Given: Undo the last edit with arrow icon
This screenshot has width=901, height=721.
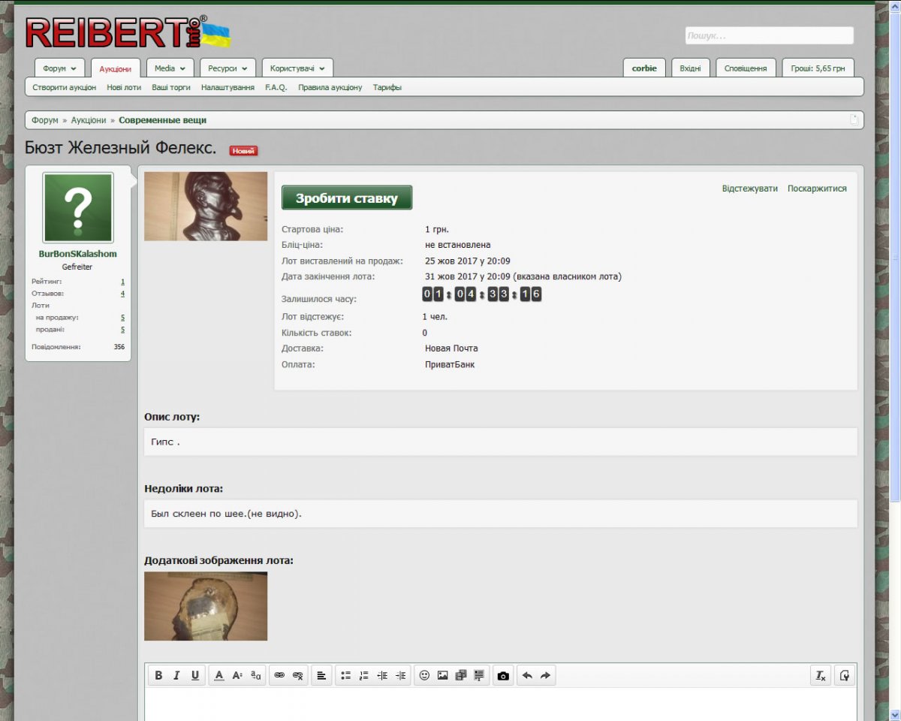Looking at the screenshot, I should point(527,676).
